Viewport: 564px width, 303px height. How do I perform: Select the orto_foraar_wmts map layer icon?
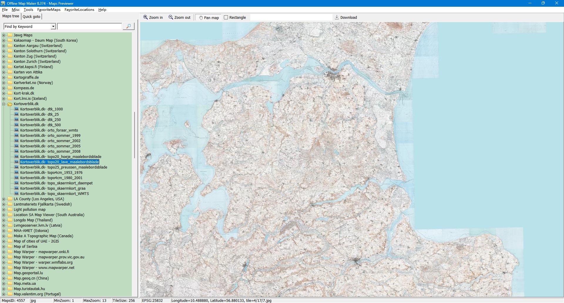[x=16, y=130]
